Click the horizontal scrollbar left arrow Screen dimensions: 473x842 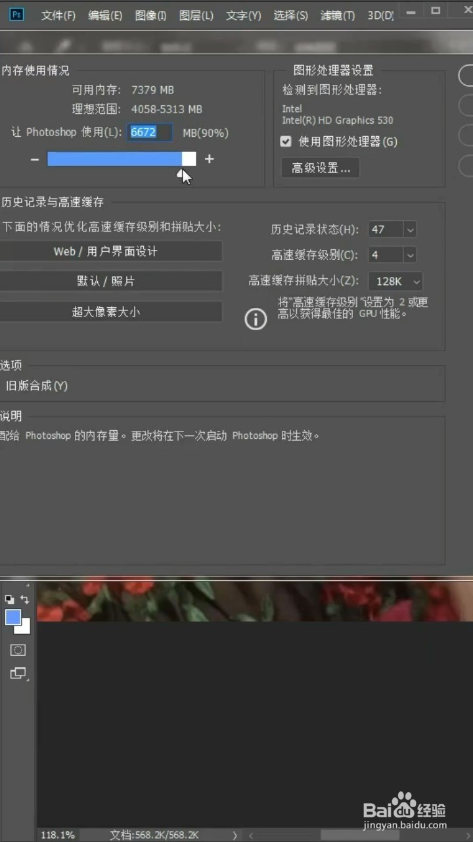[250, 835]
